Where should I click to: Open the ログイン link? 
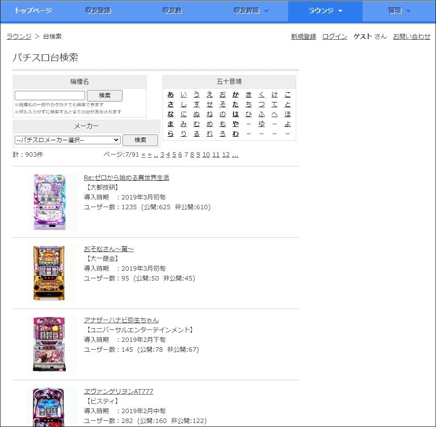tap(334, 37)
